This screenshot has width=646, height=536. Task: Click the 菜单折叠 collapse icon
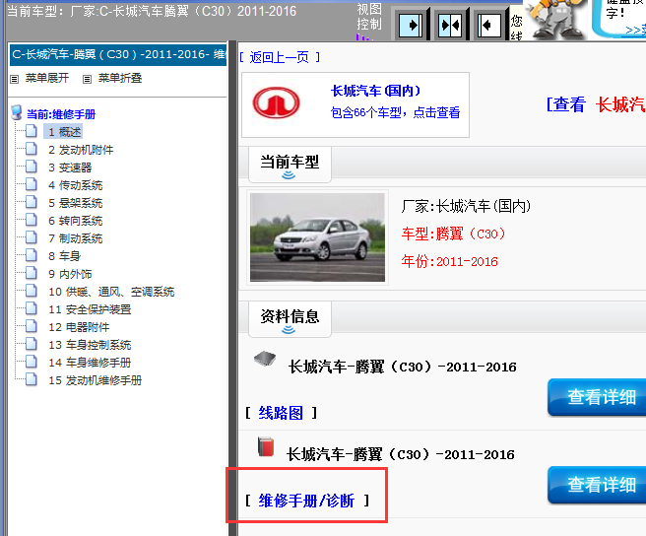(x=87, y=79)
